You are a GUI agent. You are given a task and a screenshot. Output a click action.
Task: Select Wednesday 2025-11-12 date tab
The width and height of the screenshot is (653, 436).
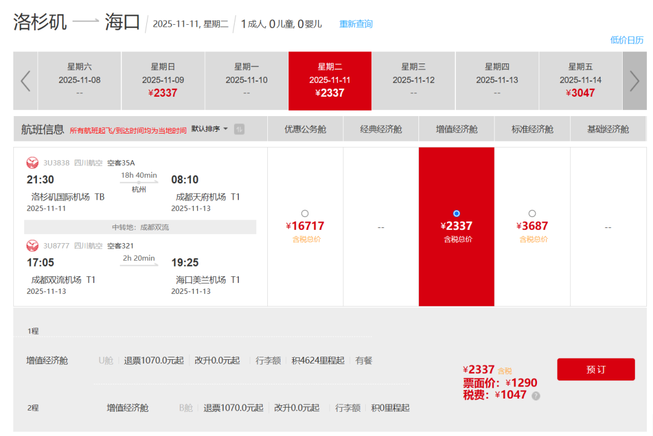pos(414,80)
